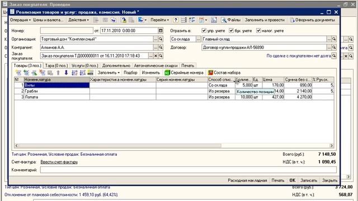Screen dimensions: 358x201
Task: Click the document movements list icon
Action: pyautogui.click(x=184, y=20)
